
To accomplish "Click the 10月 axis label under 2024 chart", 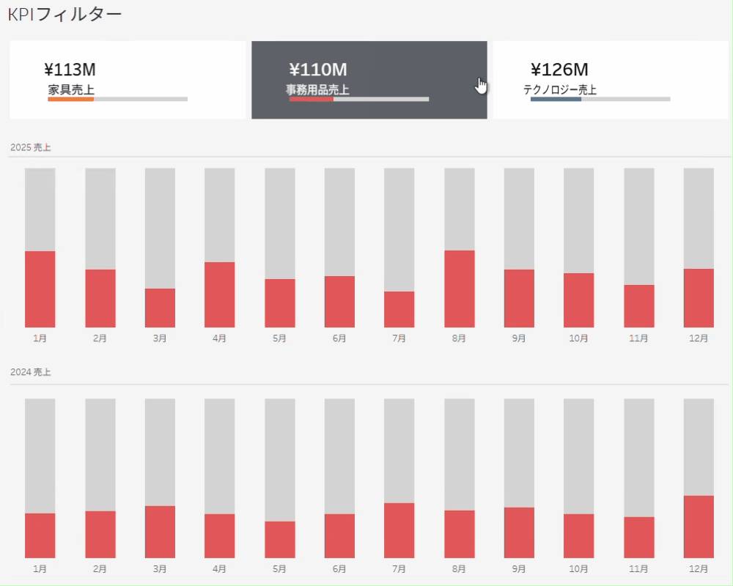I will 579,568.
